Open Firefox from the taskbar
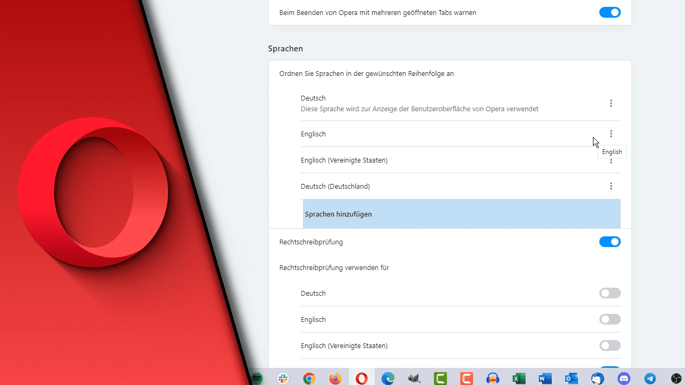The width and height of the screenshot is (685, 385). 336,379
